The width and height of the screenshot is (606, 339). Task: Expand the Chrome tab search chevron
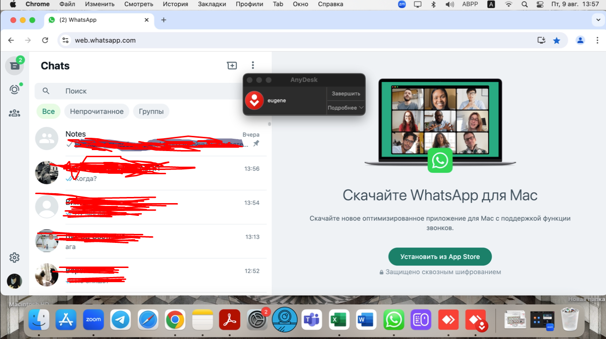pos(597,20)
